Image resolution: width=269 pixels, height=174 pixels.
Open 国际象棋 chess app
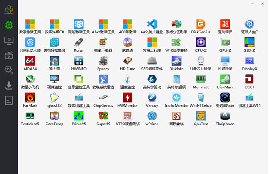coord(176,118)
